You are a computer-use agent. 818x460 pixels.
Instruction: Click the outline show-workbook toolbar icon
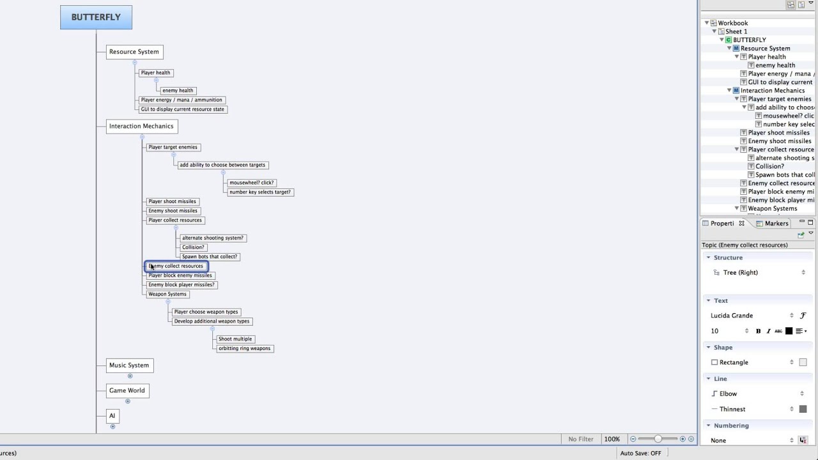pos(791,4)
